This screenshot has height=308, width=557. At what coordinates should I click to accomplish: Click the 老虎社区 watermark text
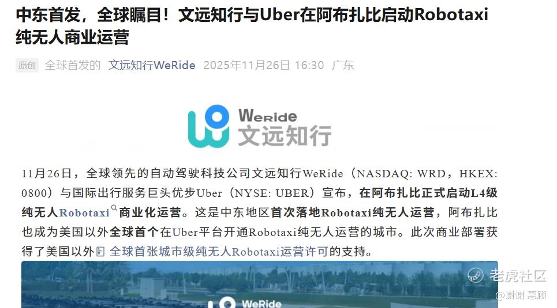[518, 275]
